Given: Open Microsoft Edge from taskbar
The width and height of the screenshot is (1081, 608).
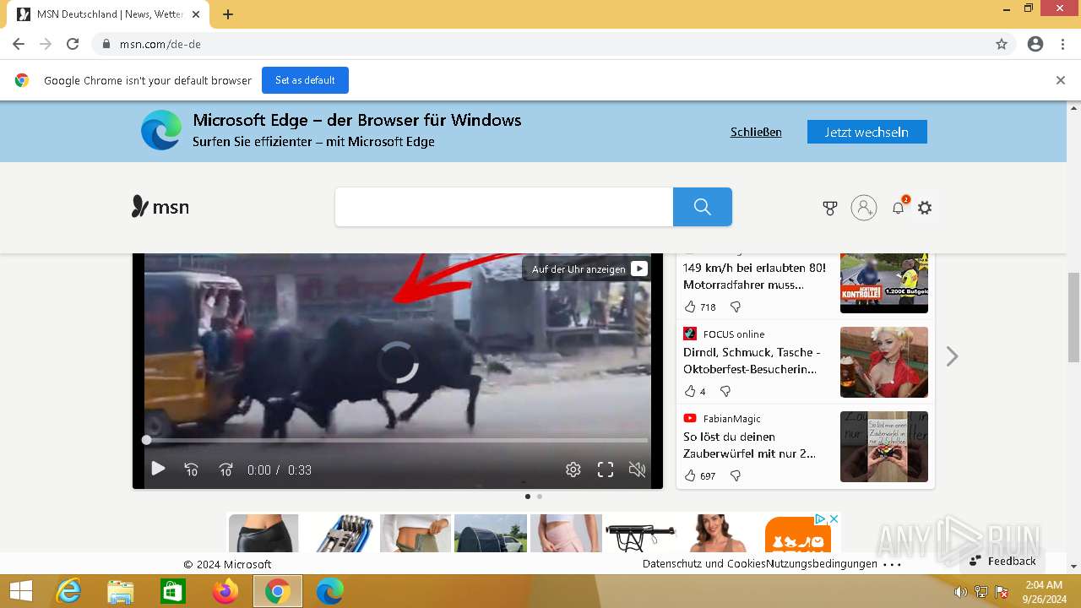Looking at the screenshot, I should [x=330, y=592].
